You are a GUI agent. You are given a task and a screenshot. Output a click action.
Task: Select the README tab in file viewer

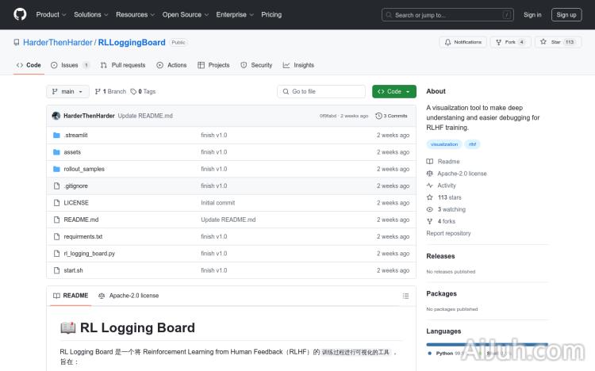[71, 296]
